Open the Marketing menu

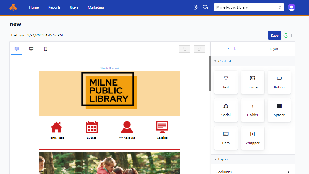pos(96,7)
